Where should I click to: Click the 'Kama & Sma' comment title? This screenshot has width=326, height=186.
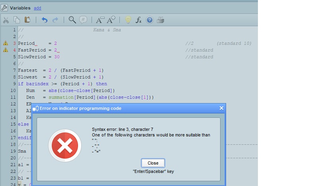click(x=107, y=30)
